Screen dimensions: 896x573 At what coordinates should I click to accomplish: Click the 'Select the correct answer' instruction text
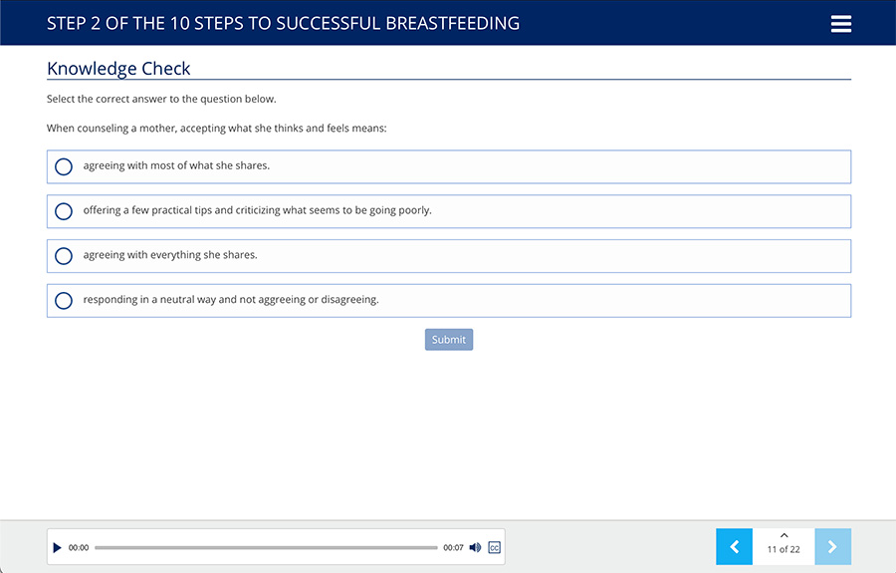coord(161,99)
